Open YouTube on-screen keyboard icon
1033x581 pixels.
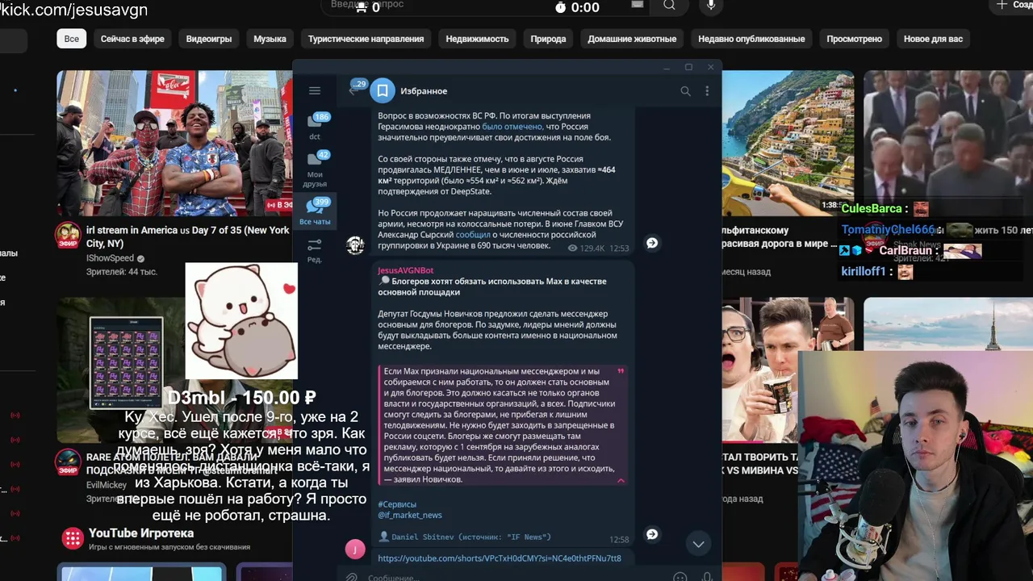638,5
